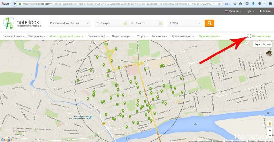Open the Оценка гостей filter menu
The width and height of the screenshot is (274, 142).
coord(98,36)
